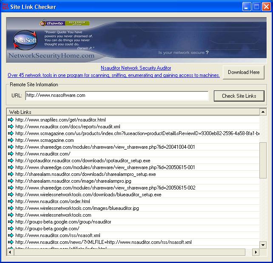Click the arrow icon beside shareedge lid=20050615-002 link
This screenshot has height=263, width=273.
pos(11,188)
